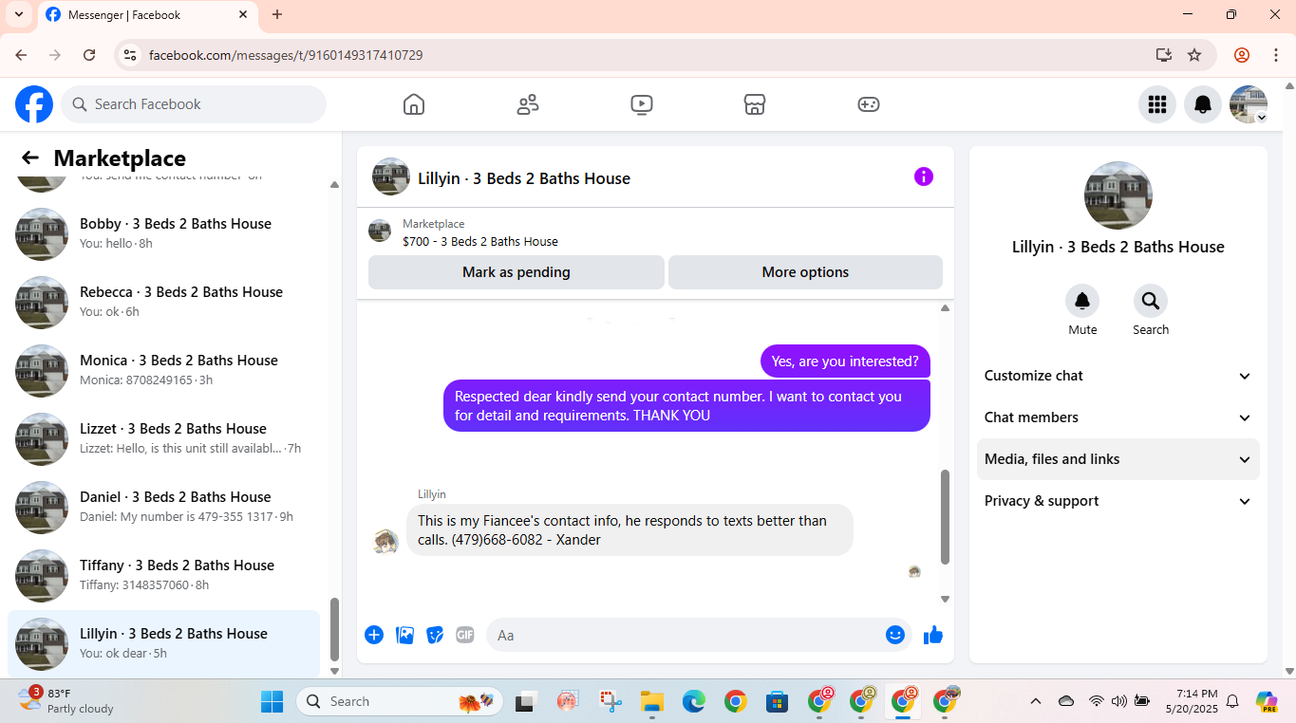Open File Explorer from the taskbar
Image resolution: width=1296 pixels, height=723 pixels.
pos(651,701)
